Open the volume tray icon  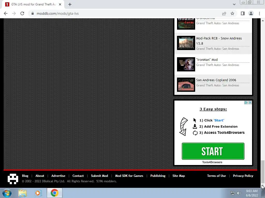[239, 193]
